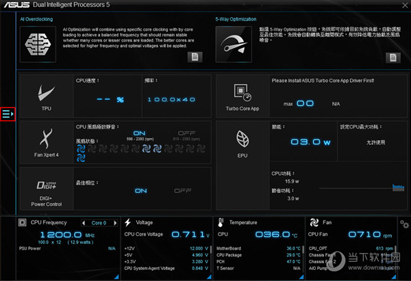Click the CPU power history graph
Image resolution: width=411 pixels, height=281 pixels.
362,188
